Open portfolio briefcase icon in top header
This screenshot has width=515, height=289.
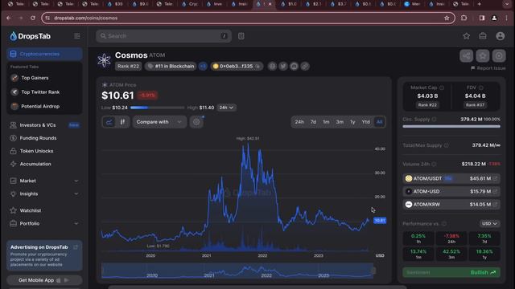483,36
